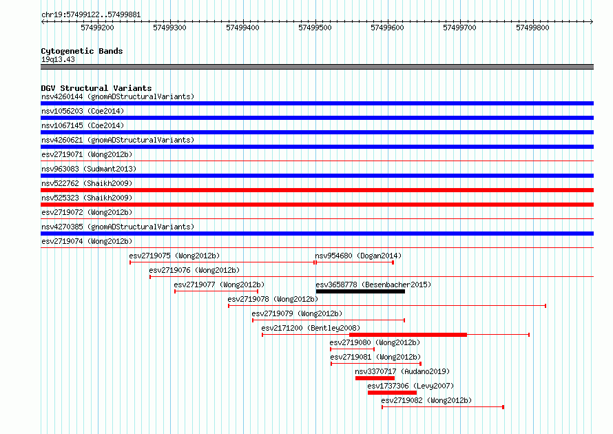Click esv2719080 (Wong2012b) label
Image resolution: width=613 pixels, height=434 pixels.
(x=375, y=342)
